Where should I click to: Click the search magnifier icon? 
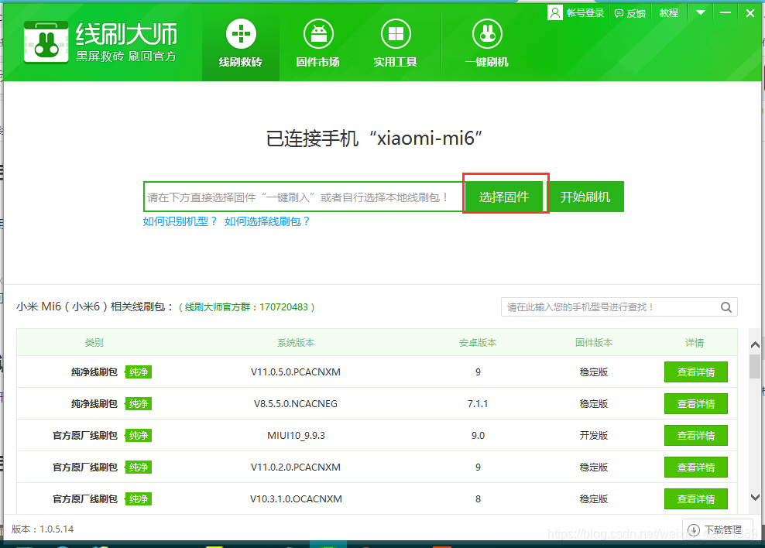pos(726,307)
